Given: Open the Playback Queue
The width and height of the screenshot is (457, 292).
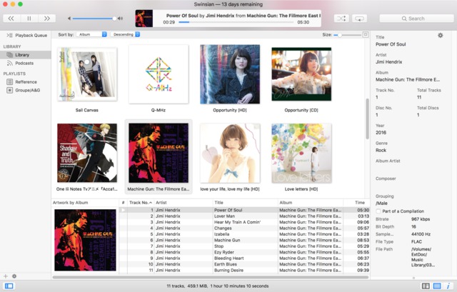Looking at the screenshot, I should [x=31, y=34].
